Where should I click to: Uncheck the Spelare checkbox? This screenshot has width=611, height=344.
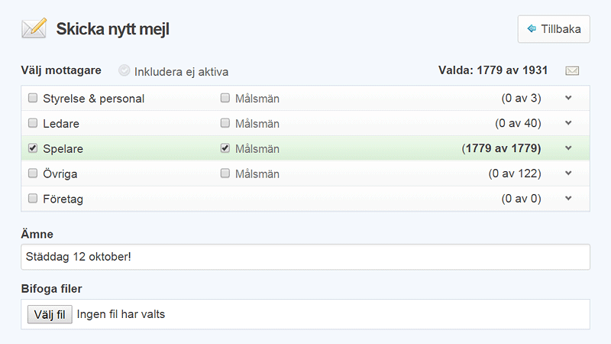click(x=33, y=148)
